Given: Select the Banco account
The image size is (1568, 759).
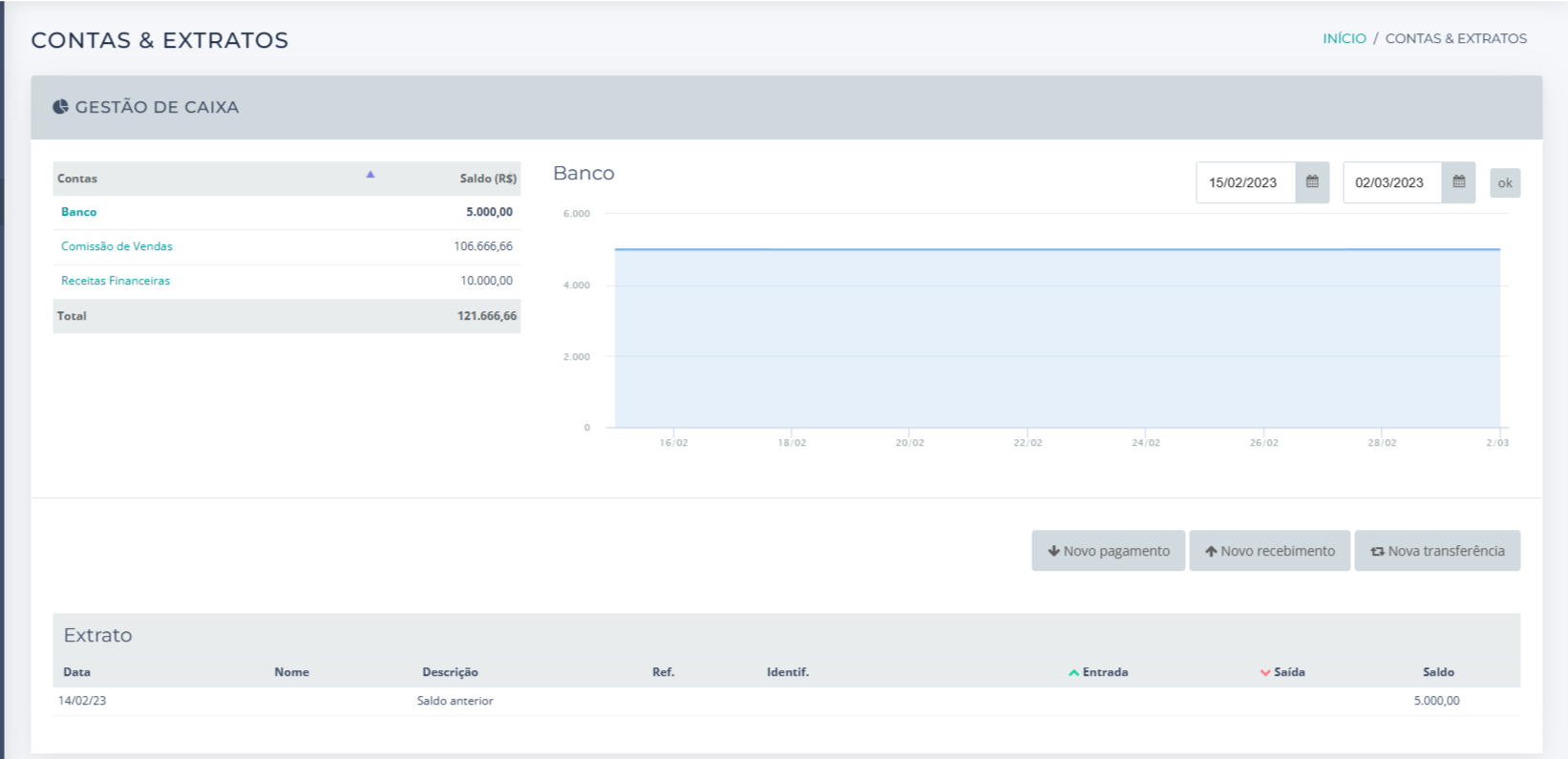Looking at the screenshot, I should click(x=78, y=212).
